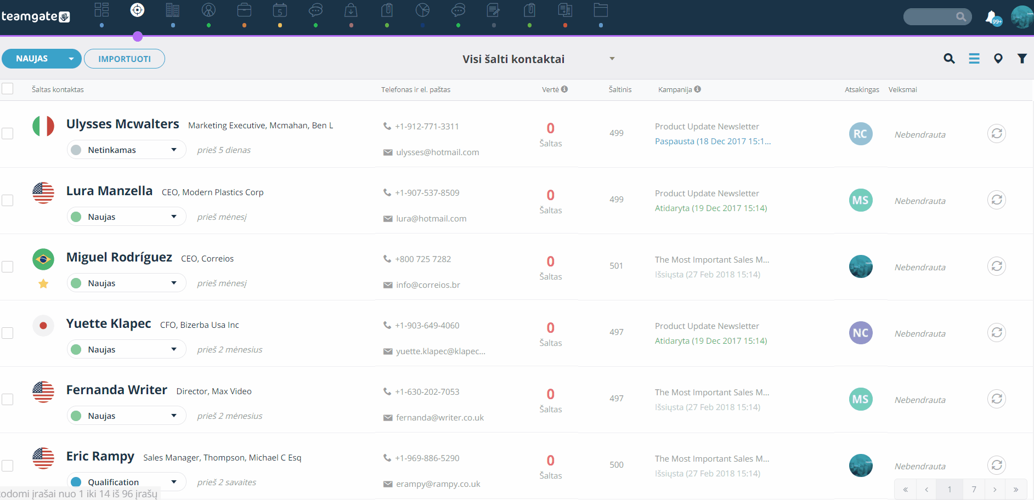Open Naujas status dropdown for Miguel Rodríguez

click(127, 283)
